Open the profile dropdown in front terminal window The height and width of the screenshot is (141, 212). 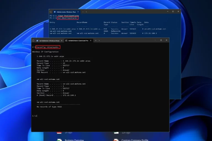point(99,40)
